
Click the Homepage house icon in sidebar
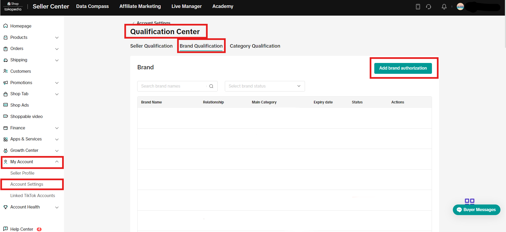(6, 26)
